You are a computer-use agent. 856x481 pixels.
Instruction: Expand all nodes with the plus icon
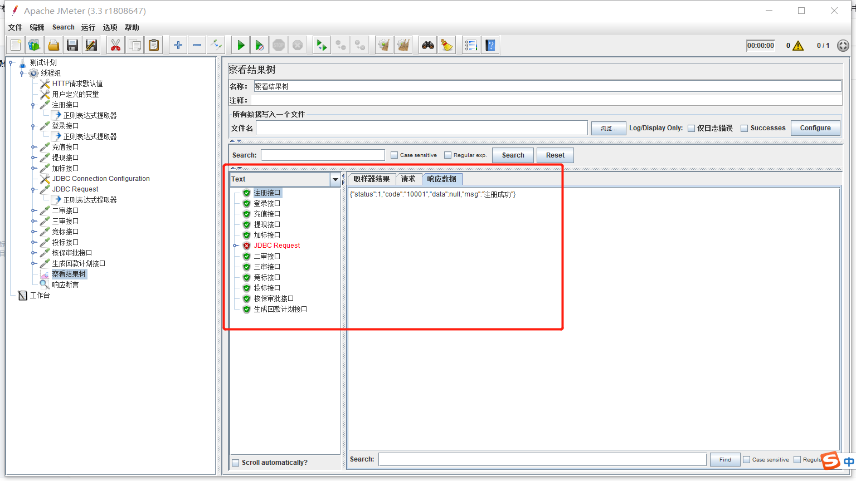coord(178,45)
